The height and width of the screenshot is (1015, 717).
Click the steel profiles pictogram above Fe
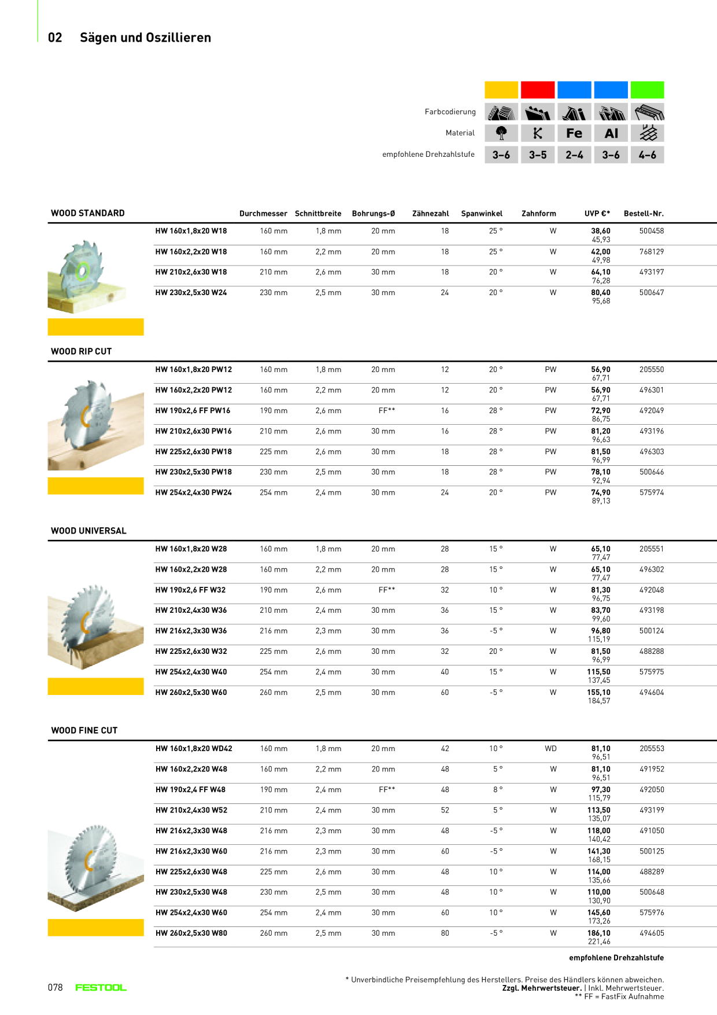574,112
